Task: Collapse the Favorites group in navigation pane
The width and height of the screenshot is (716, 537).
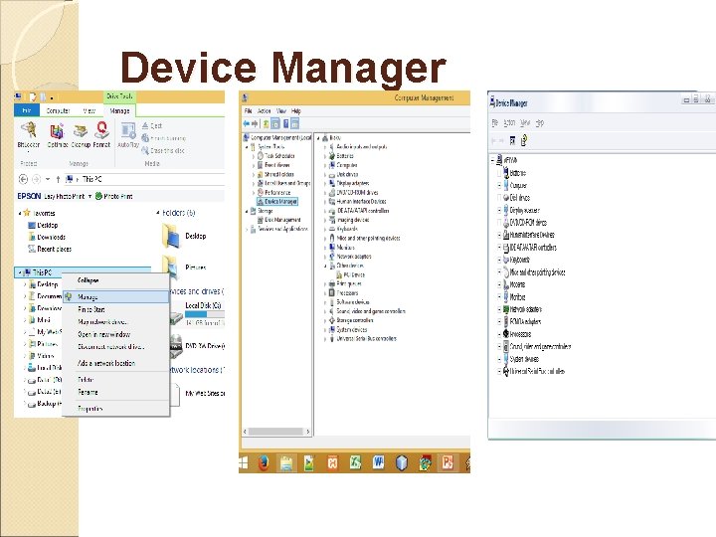Action: click(20, 213)
